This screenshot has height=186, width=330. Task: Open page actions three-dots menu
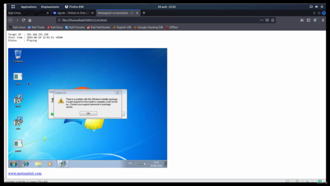[261, 20]
